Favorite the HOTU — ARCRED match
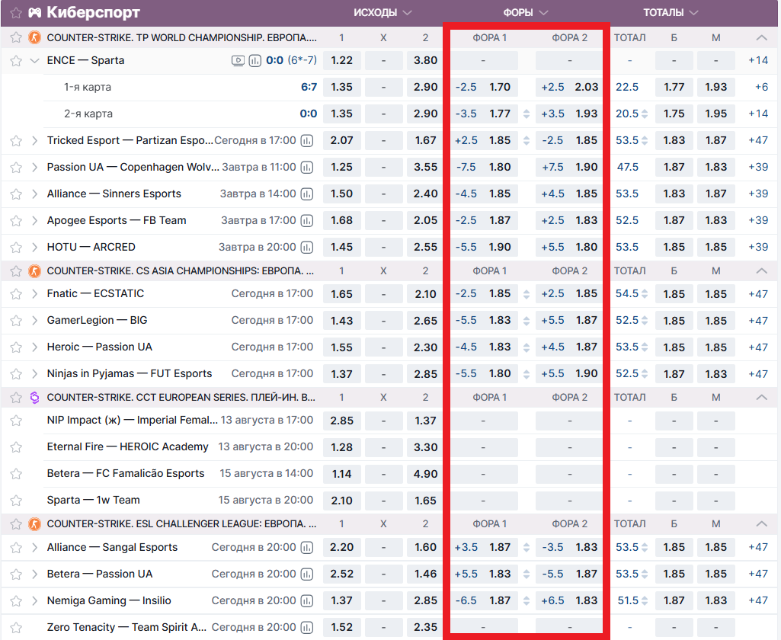This screenshot has width=781, height=640. click(16, 248)
